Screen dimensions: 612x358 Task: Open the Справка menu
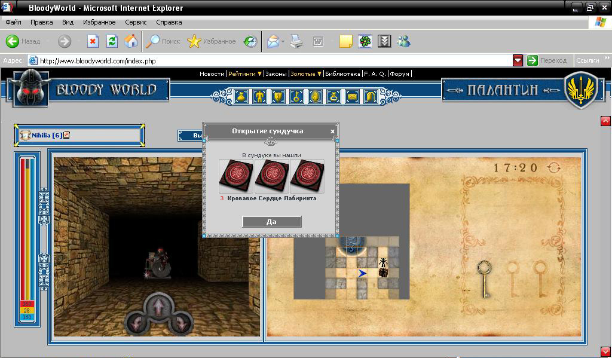[169, 22]
